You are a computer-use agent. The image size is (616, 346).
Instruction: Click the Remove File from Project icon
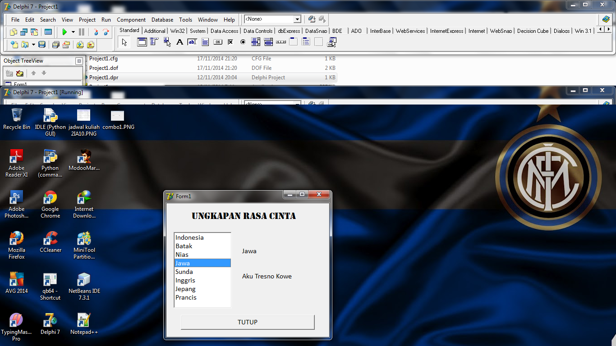click(91, 45)
